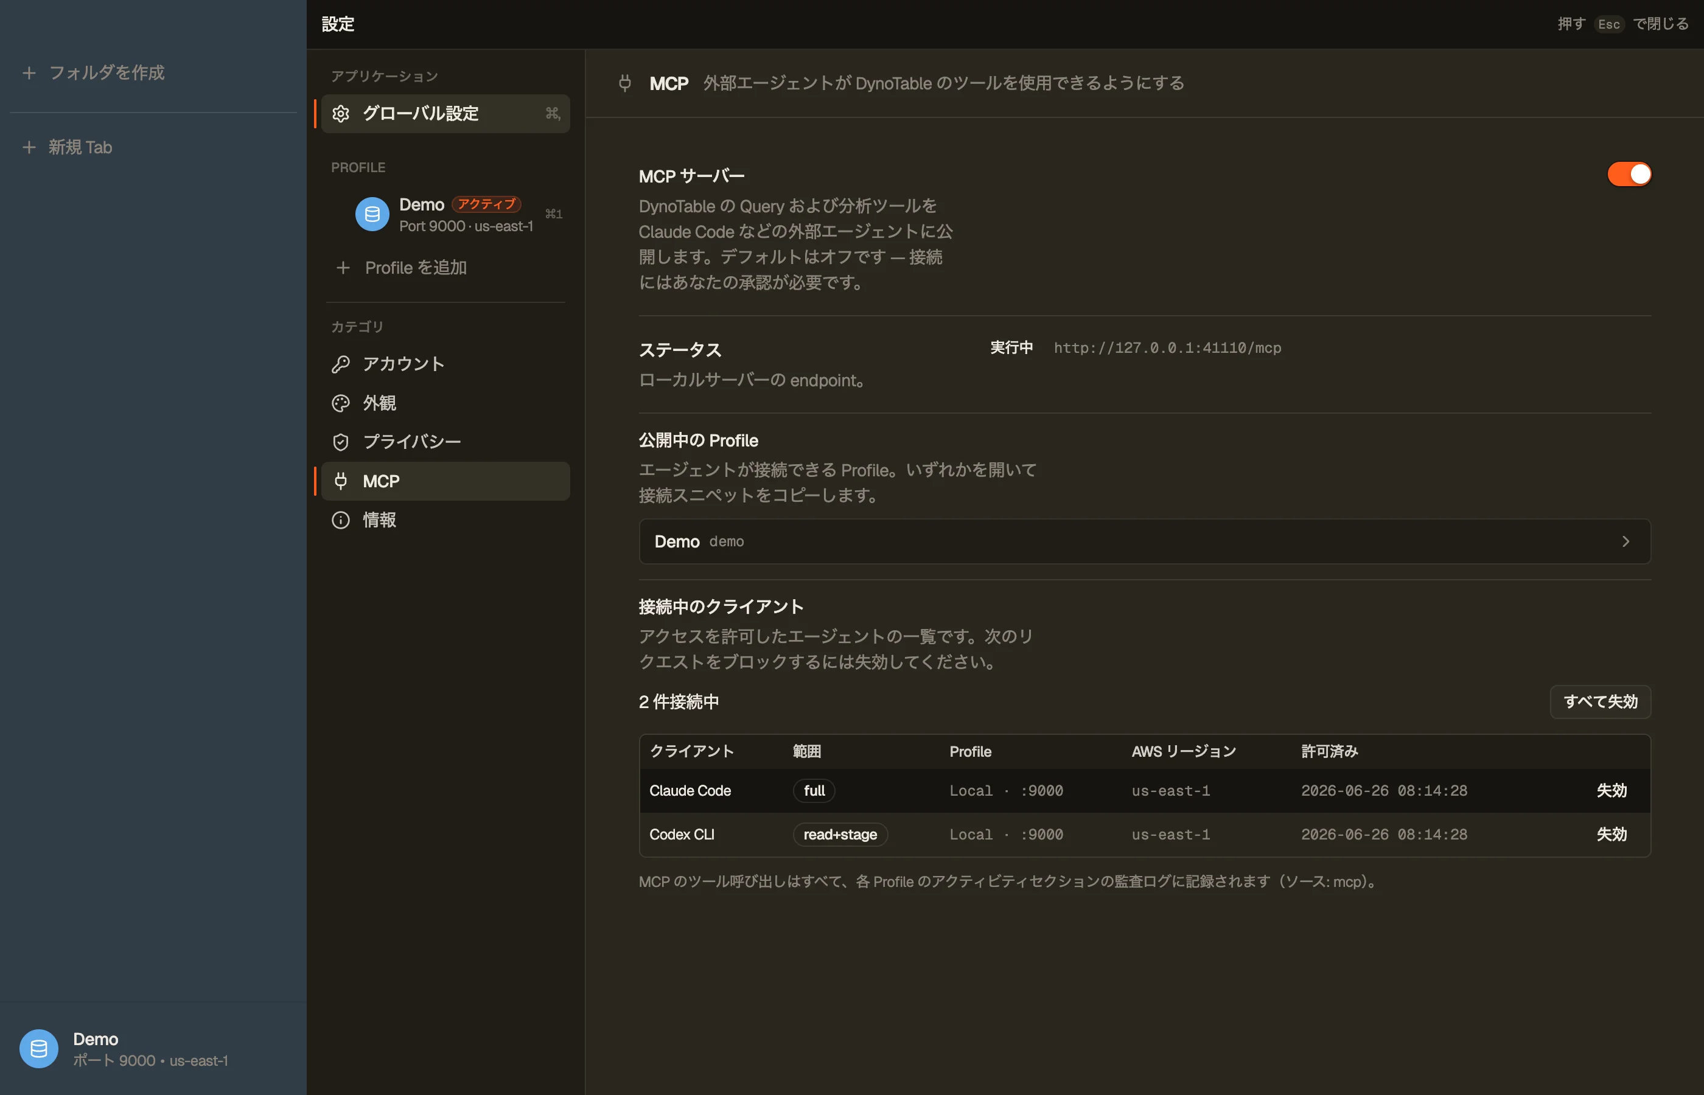Click the gear icon for グローバル設定

click(x=341, y=114)
